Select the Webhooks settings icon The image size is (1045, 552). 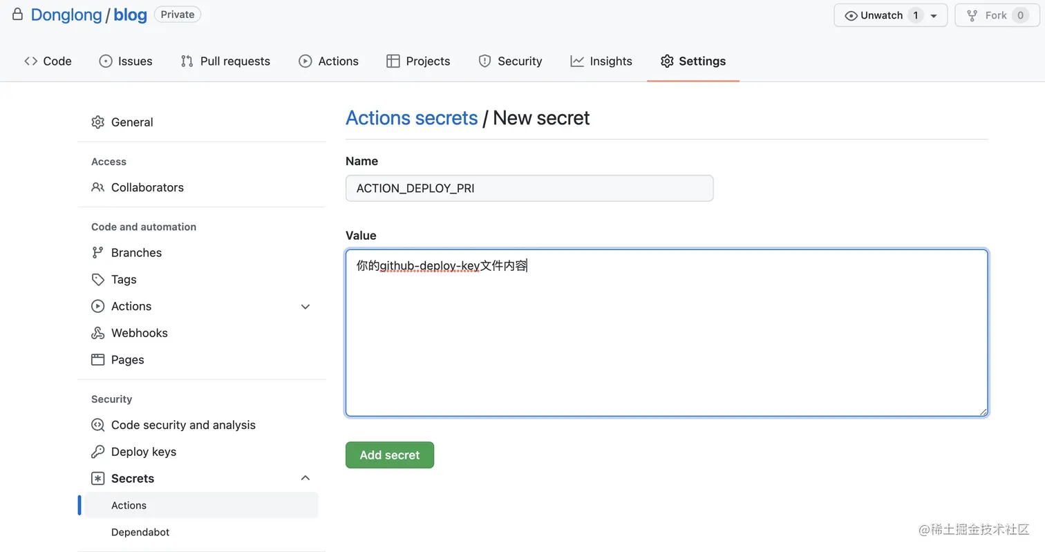97,333
